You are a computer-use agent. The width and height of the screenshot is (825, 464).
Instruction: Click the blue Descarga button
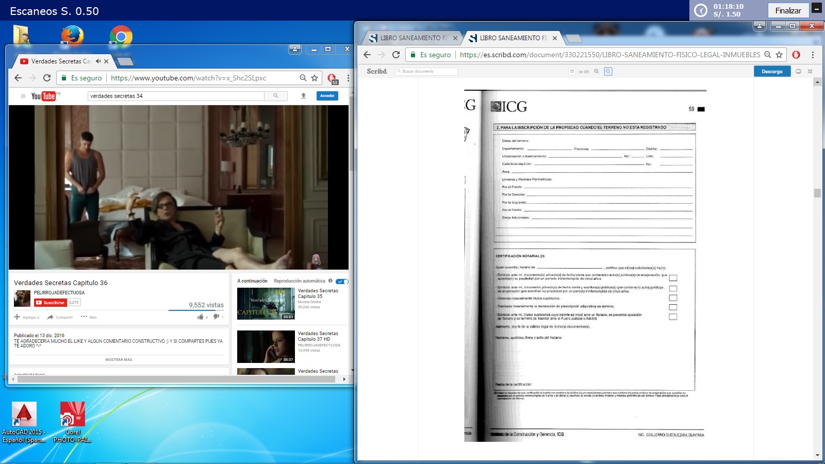(772, 72)
